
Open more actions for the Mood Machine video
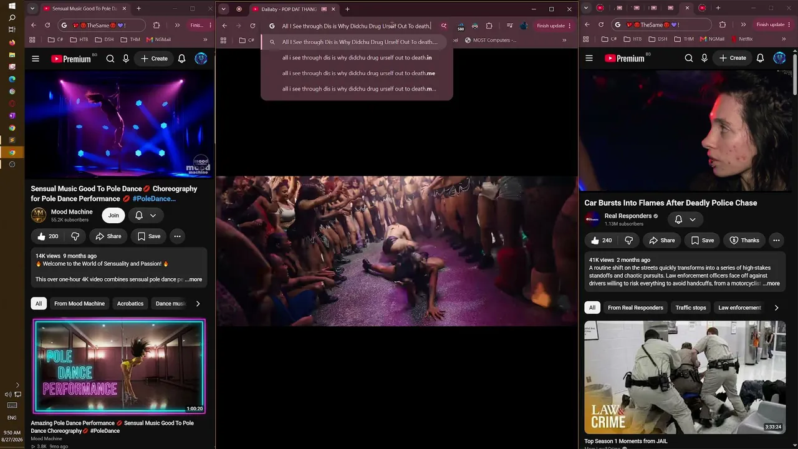pyautogui.click(x=177, y=236)
